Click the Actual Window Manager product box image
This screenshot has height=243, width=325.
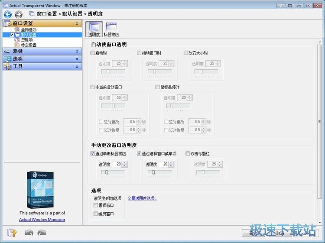pyautogui.click(x=42, y=191)
